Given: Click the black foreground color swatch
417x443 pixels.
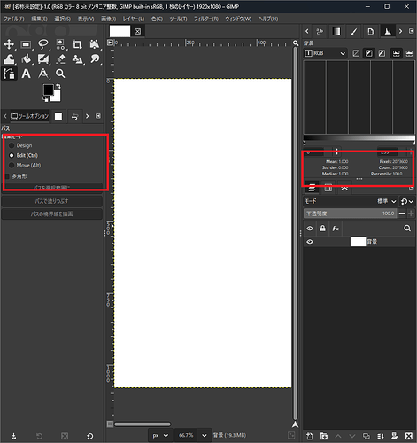Looking at the screenshot, I should point(49,89).
